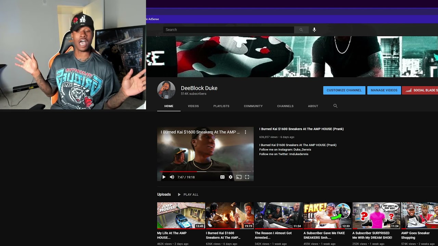
Task: Open the Videos tab
Action: (x=193, y=106)
